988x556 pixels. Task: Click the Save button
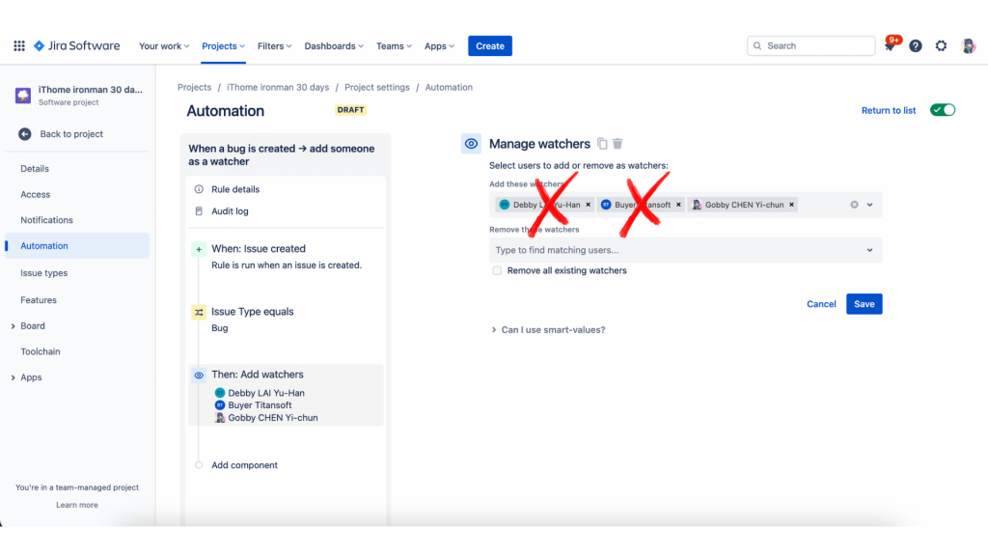864,304
